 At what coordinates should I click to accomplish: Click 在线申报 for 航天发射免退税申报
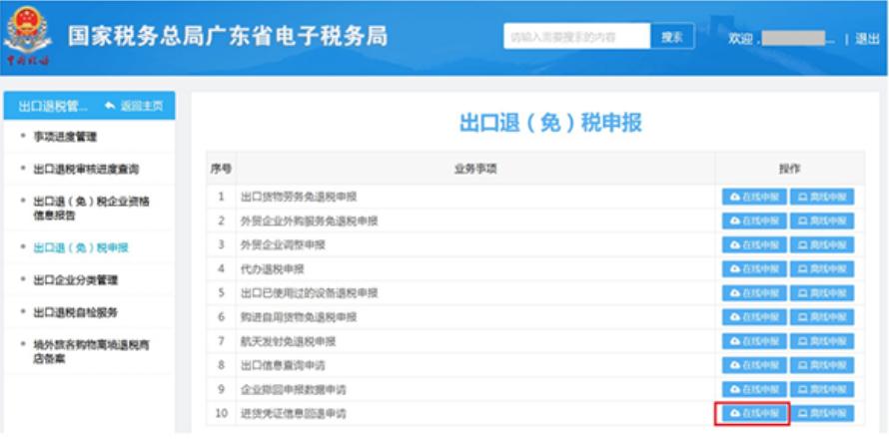tap(754, 341)
